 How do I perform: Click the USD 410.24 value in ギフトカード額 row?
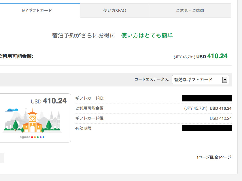pyautogui.click(x=221, y=118)
